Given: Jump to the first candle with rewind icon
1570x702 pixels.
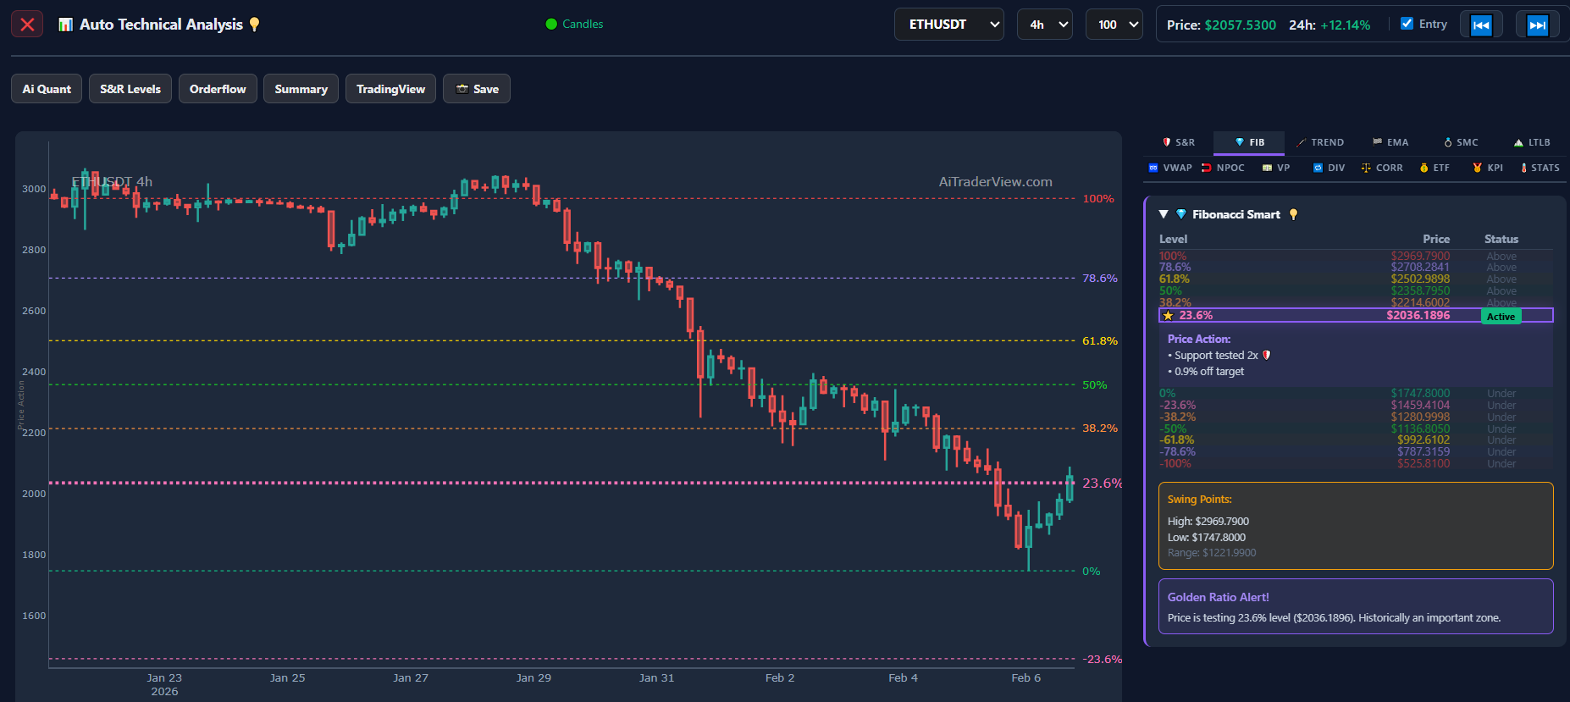Looking at the screenshot, I should tap(1480, 25).
